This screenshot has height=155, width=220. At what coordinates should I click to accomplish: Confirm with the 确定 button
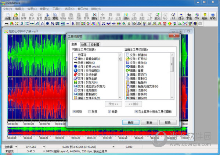(x=131, y=122)
